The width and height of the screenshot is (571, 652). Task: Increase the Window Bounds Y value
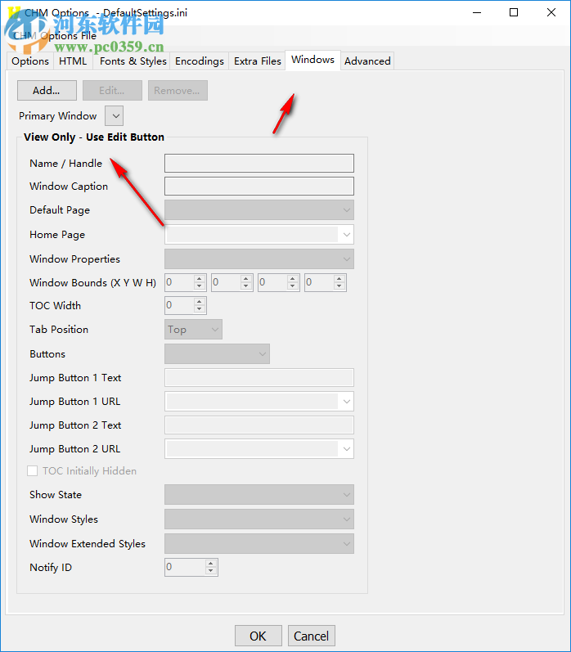(x=246, y=279)
